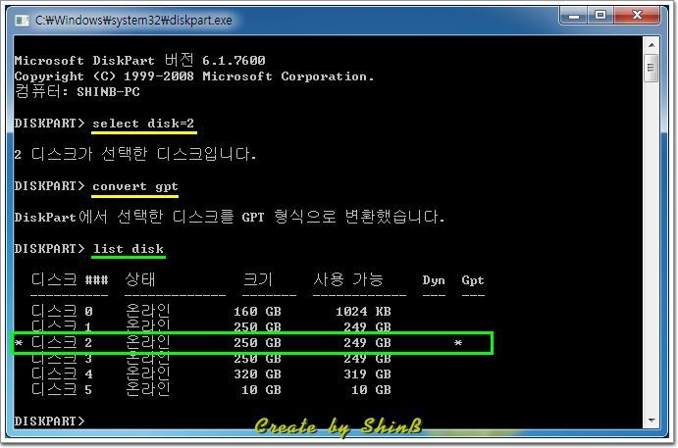Click the scrollbar up arrow

[652, 45]
